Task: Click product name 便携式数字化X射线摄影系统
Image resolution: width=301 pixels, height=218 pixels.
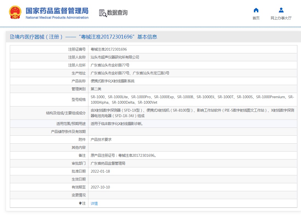Action: tap(112, 81)
